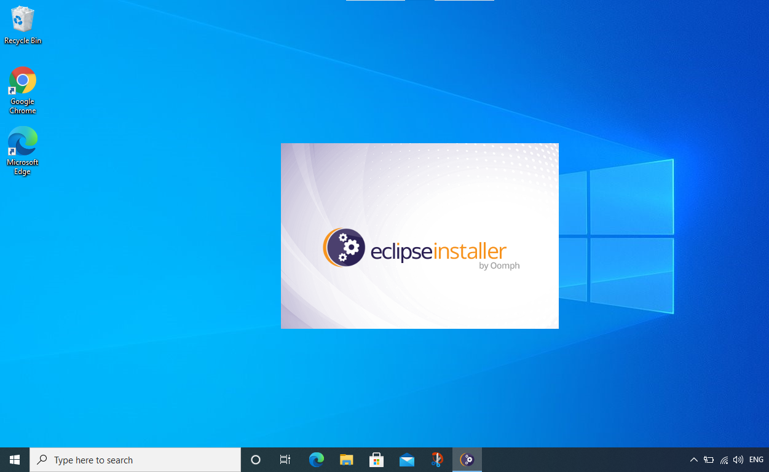Launch Snip & Sketch from the taskbar

point(437,459)
